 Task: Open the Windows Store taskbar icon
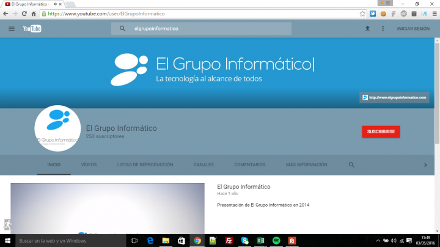pos(182,240)
